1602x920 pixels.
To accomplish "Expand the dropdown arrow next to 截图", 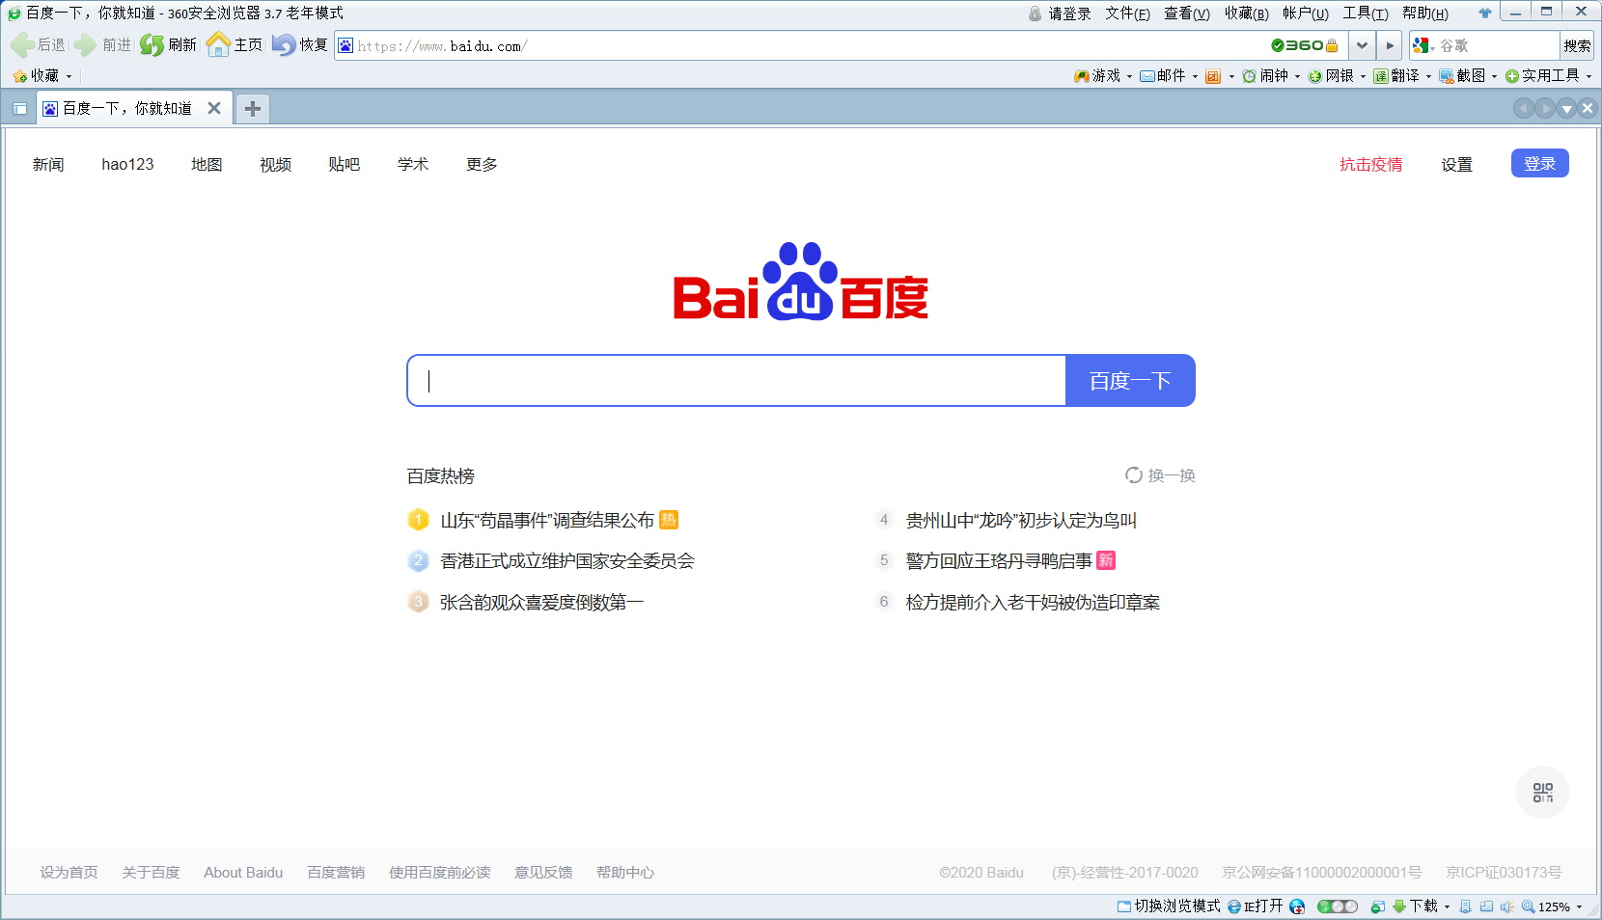I will coord(1494,76).
